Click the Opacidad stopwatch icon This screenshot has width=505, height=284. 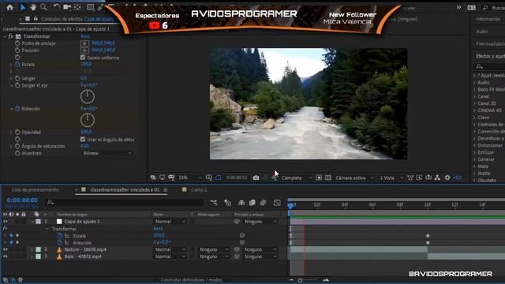click(17, 133)
